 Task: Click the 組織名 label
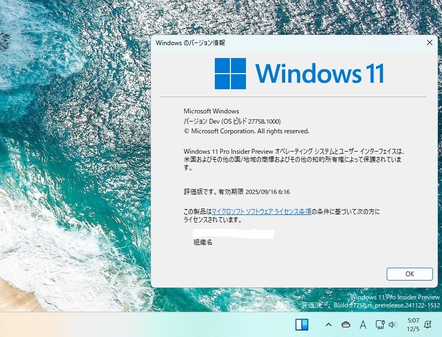tap(202, 242)
